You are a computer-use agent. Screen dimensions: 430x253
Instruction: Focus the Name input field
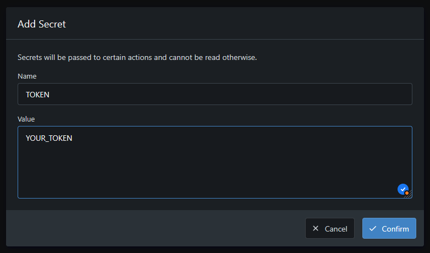(214, 94)
